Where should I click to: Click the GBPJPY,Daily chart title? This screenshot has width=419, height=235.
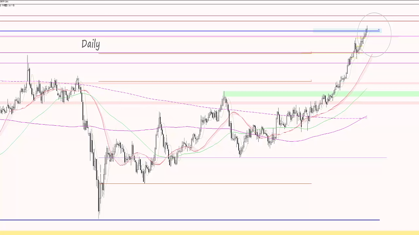pyautogui.click(x=5, y=2)
